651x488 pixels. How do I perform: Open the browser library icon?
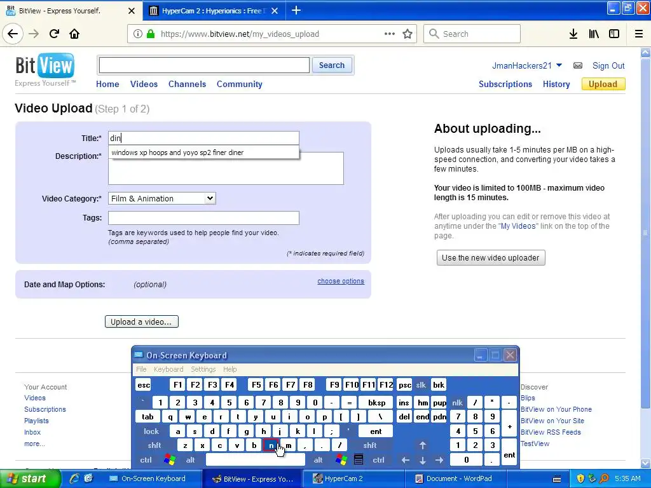(594, 34)
